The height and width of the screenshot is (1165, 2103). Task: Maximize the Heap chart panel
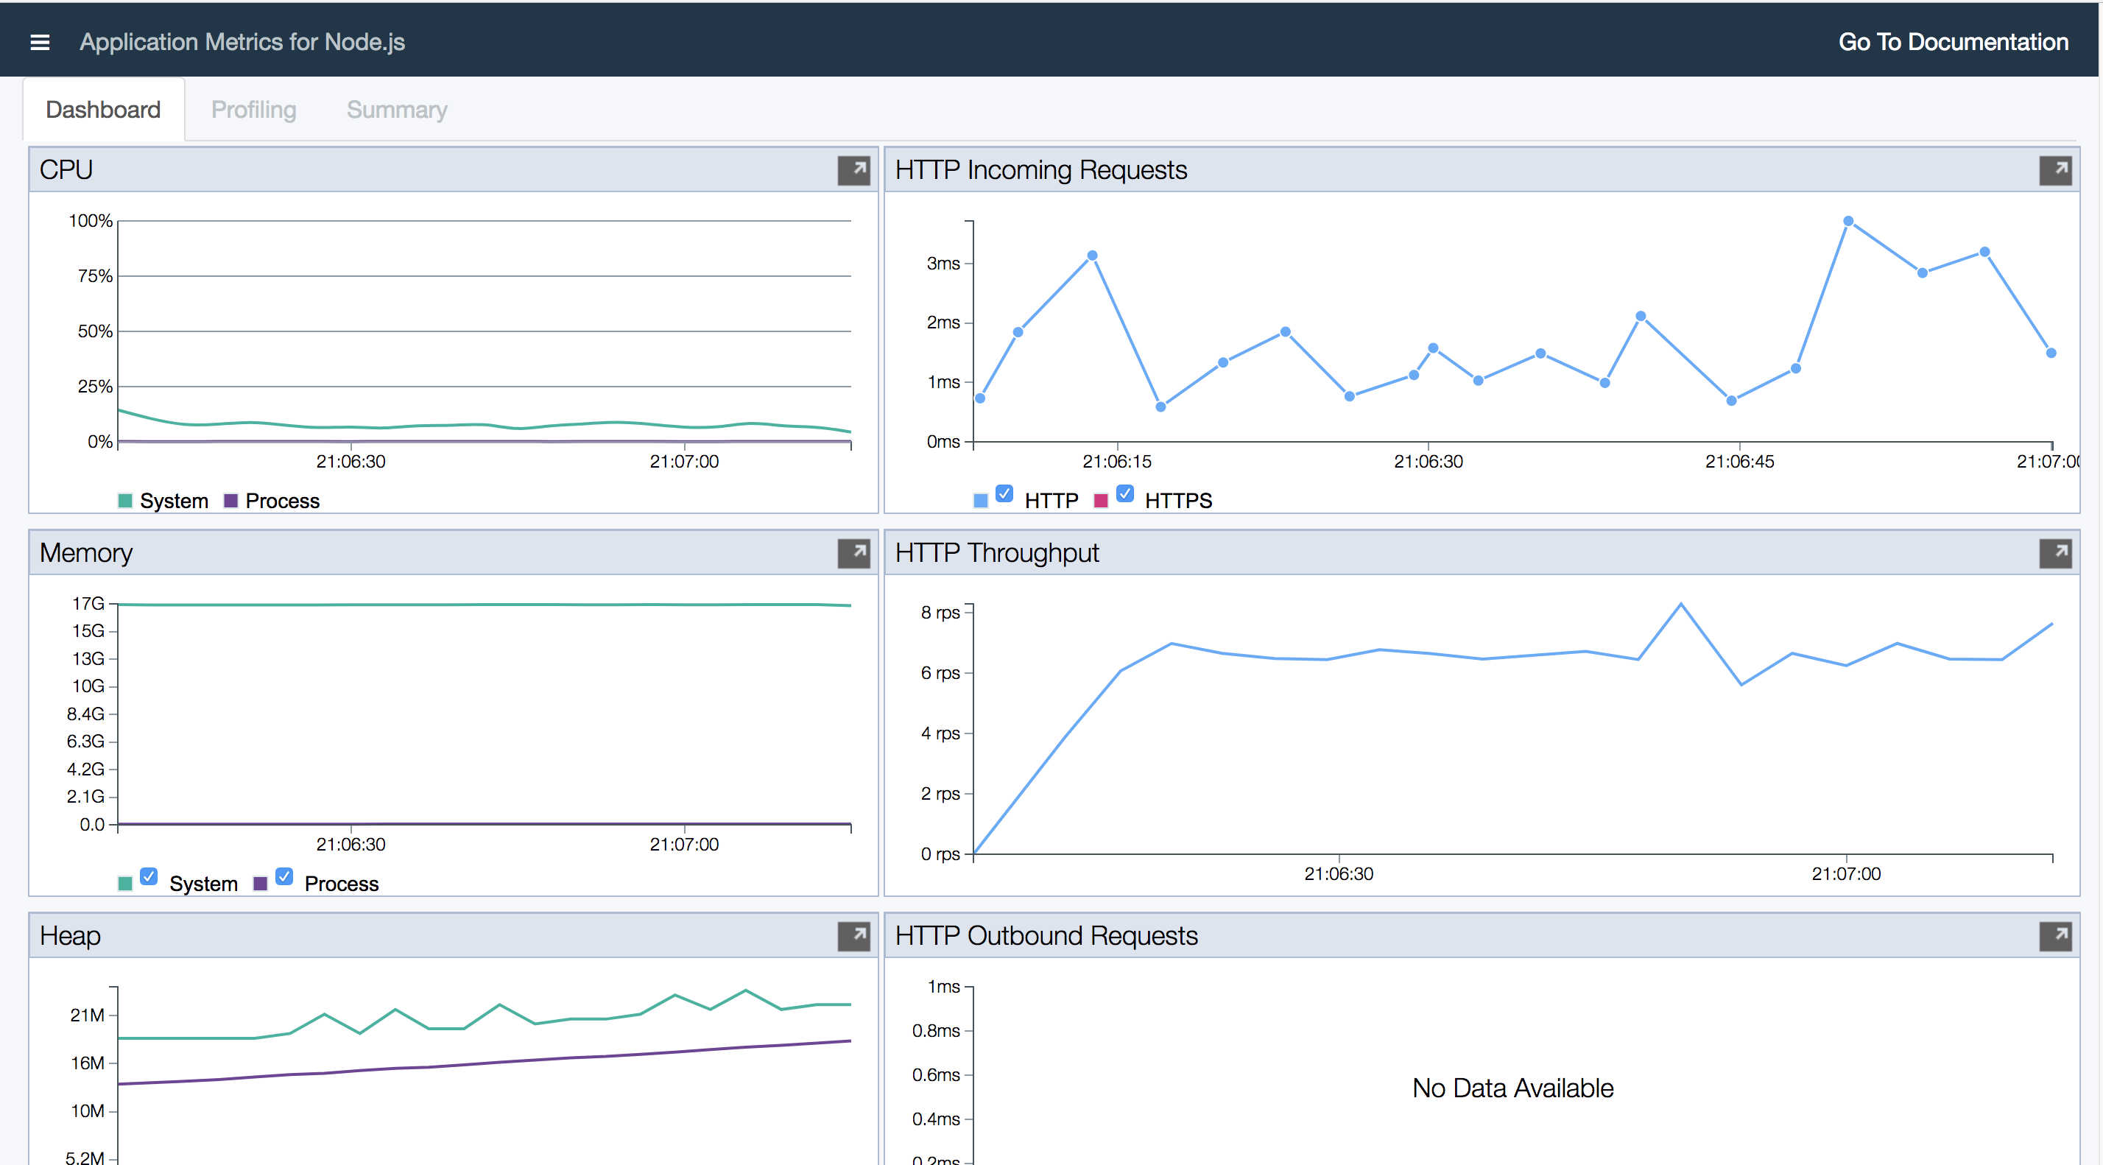pos(853,935)
